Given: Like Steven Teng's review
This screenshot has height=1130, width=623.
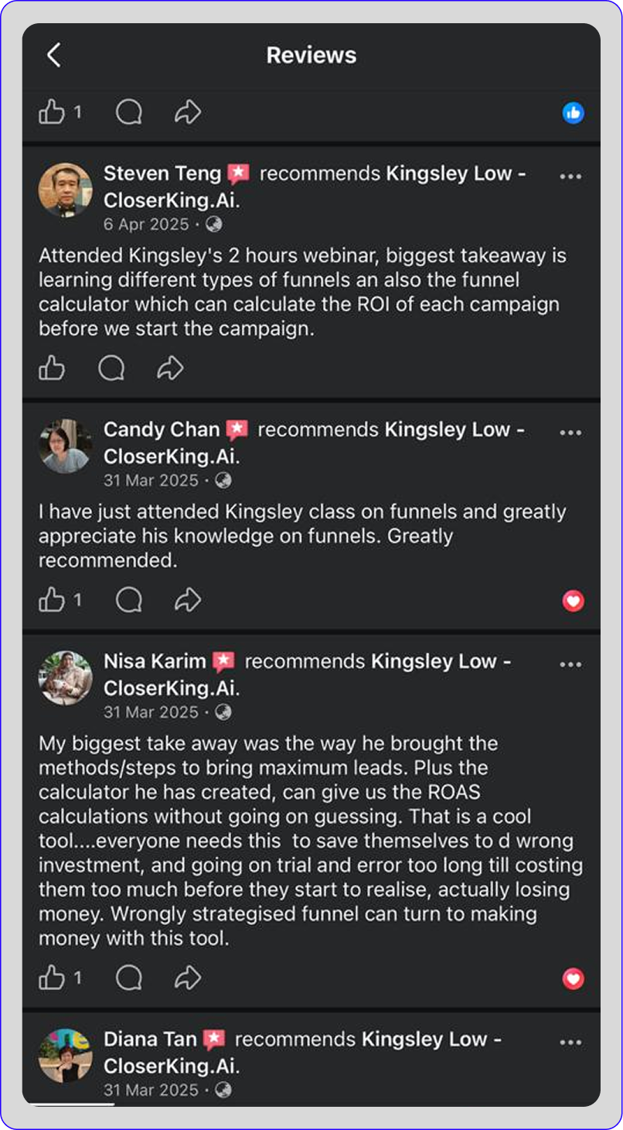Looking at the screenshot, I should coord(52,369).
